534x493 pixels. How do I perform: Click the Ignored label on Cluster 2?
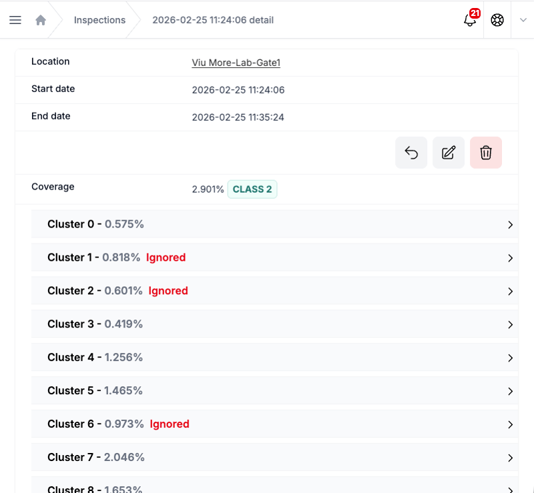click(168, 290)
